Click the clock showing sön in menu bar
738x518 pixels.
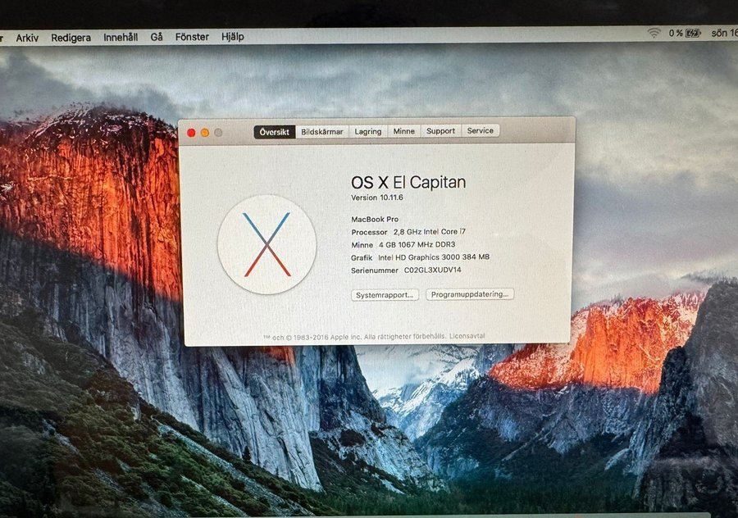pos(724,33)
